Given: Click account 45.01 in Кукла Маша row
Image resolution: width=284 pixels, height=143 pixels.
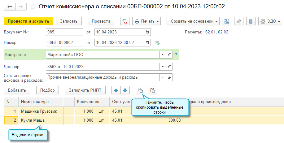Looking at the screenshot, I should pyautogui.click(x=123, y=120).
